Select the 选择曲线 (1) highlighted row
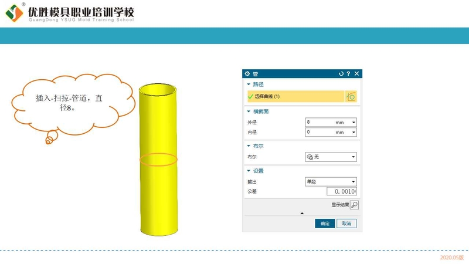469x264 pixels. tap(296, 96)
